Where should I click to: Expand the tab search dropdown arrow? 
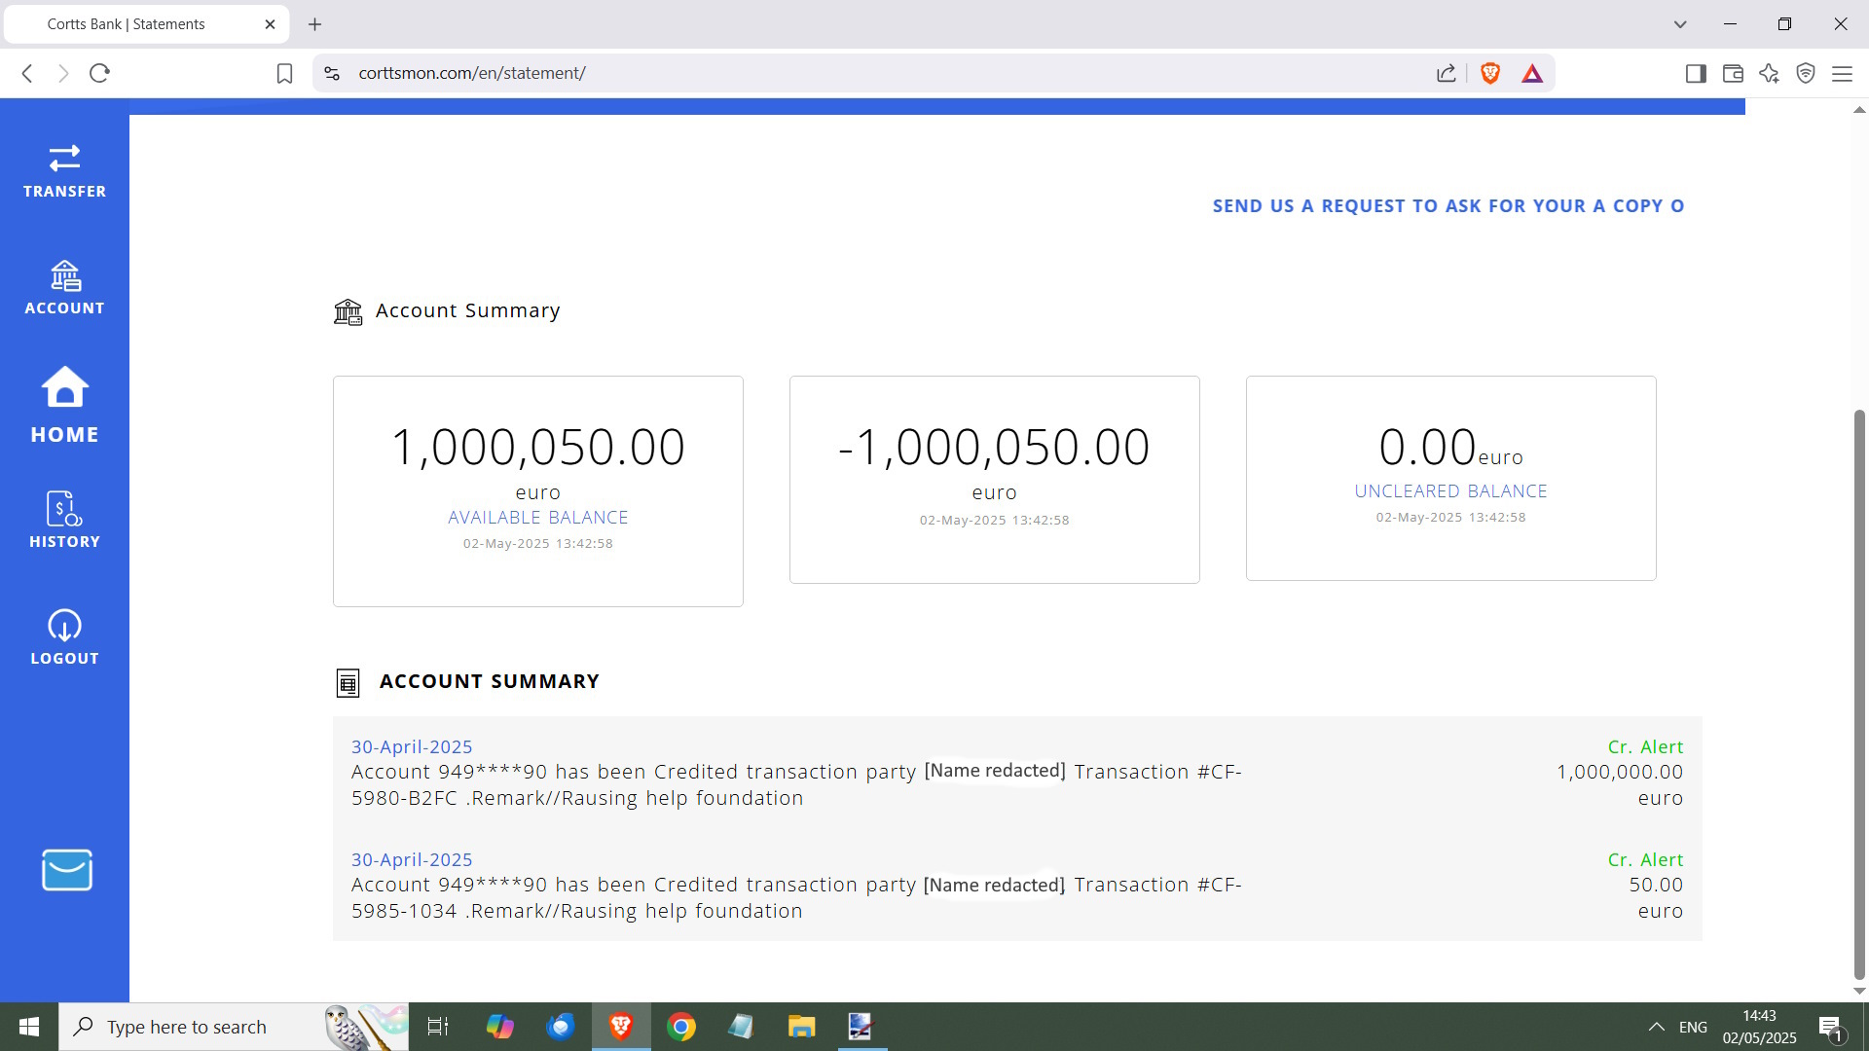click(1680, 24)
